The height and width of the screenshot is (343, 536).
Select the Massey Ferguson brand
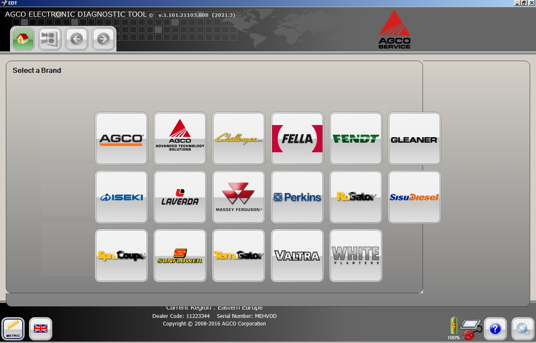tap(239, 197)
